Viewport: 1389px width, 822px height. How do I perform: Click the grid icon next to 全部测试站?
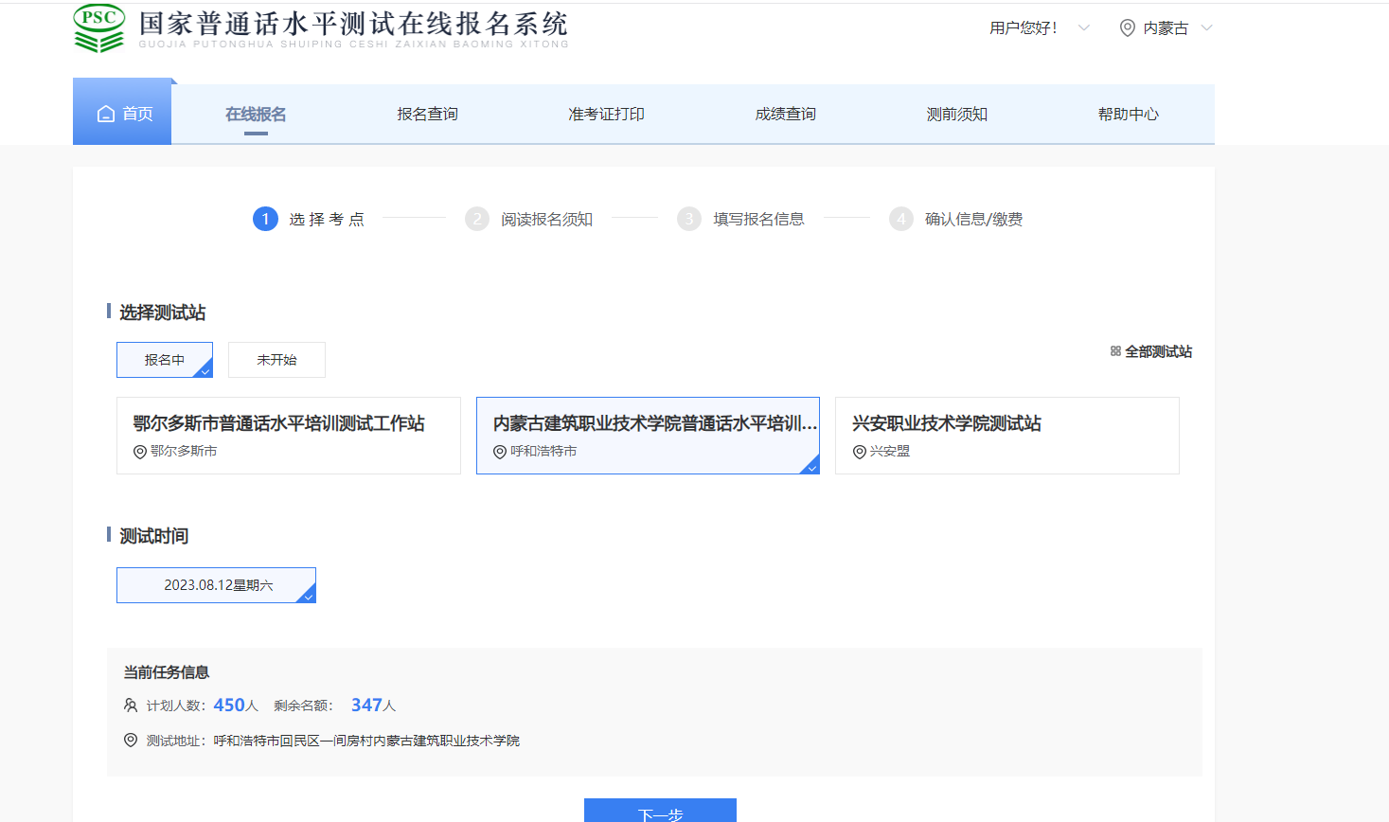point(1115,351)
